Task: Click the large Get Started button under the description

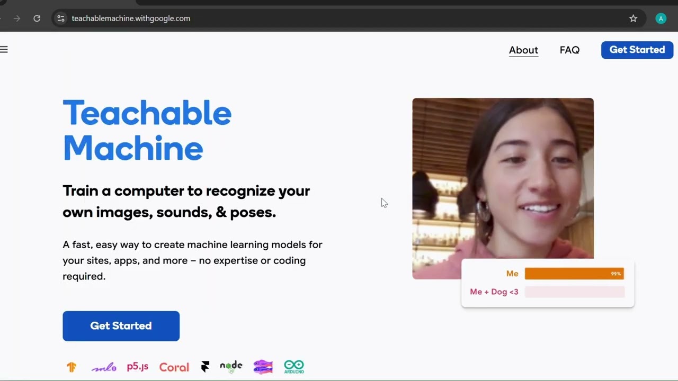Action: [121, 326]
